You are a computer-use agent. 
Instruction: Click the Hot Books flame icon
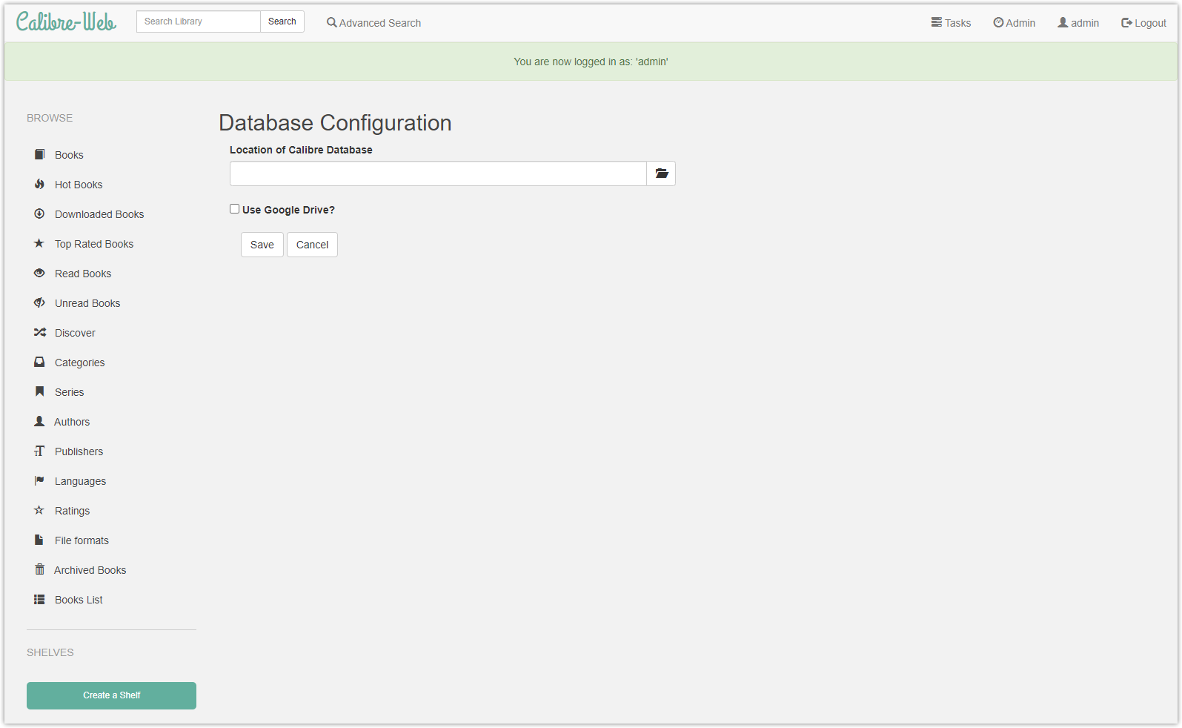(39, 184)
